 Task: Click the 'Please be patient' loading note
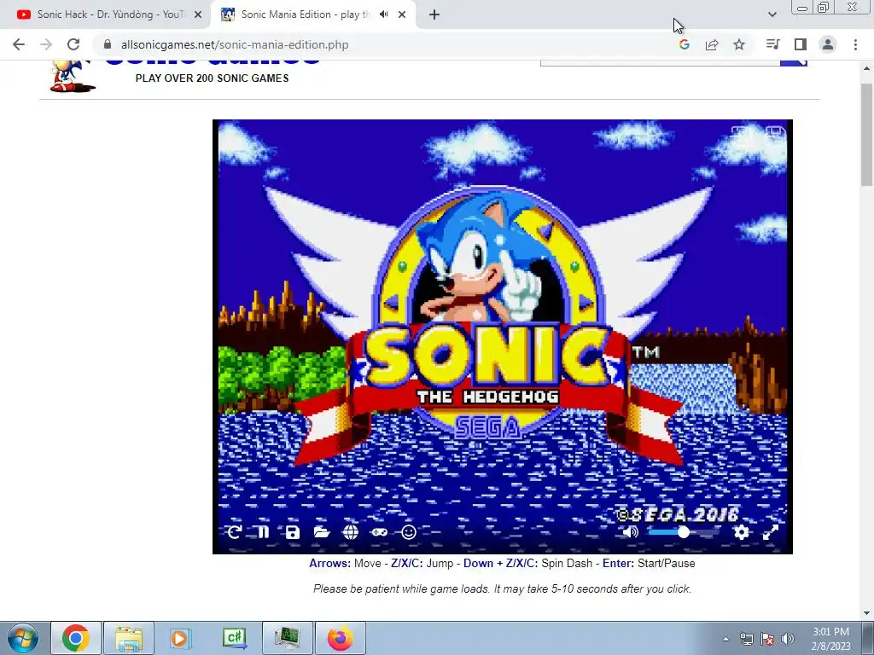tap(502, 588)
